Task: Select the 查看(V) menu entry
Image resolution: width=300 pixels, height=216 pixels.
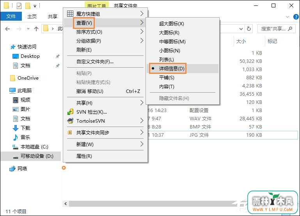Action: pyautogui.click(x=105, y=23)
